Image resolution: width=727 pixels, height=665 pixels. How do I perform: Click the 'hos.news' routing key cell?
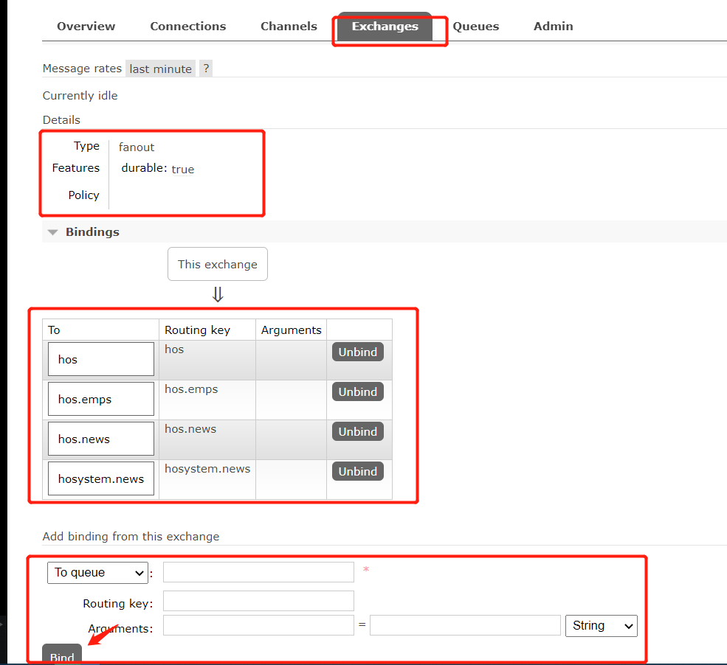pos(207,440)
